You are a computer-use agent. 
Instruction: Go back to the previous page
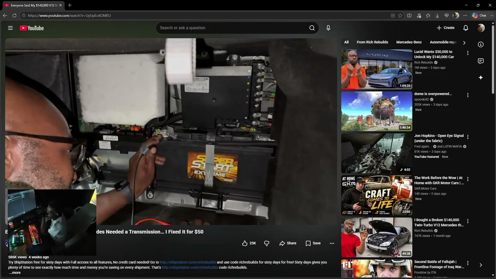pyautogui.click(x=5, y=15)
